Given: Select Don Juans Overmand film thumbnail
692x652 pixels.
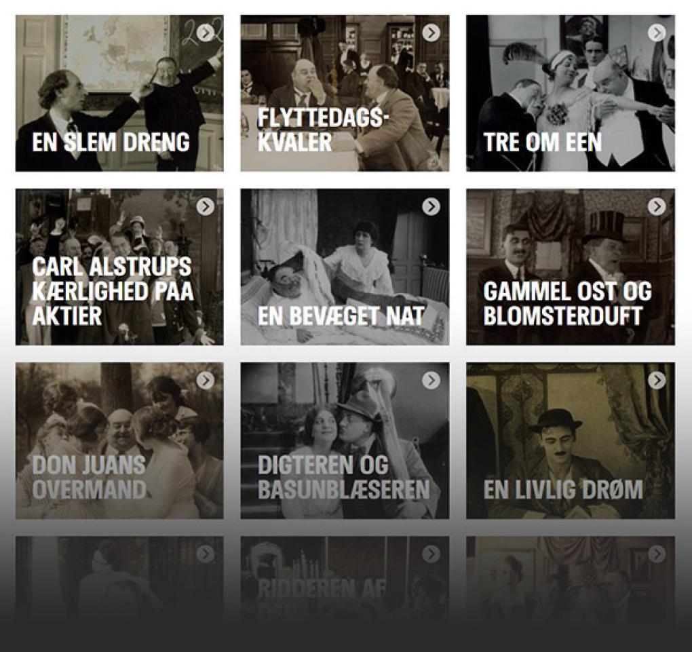Looking at the screenshot, I should click(119, 440).
